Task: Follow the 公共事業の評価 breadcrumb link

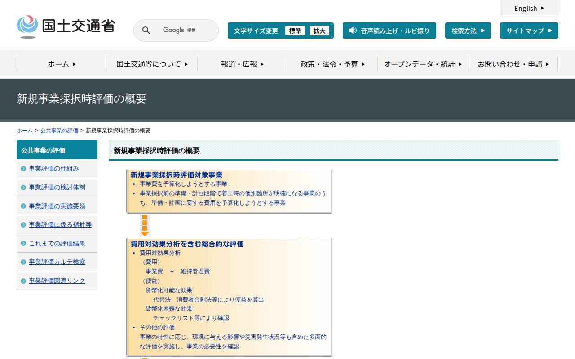Action: [x=59, y=131]
